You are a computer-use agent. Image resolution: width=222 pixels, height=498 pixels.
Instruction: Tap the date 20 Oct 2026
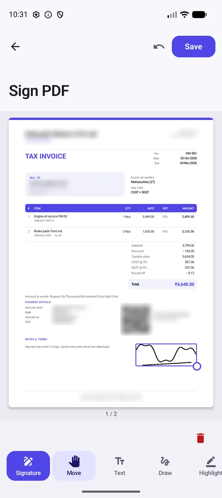(189, 158)
